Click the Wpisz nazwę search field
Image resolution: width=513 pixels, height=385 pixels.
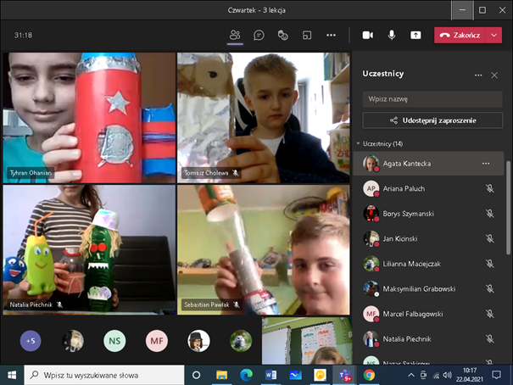point(432,99)
